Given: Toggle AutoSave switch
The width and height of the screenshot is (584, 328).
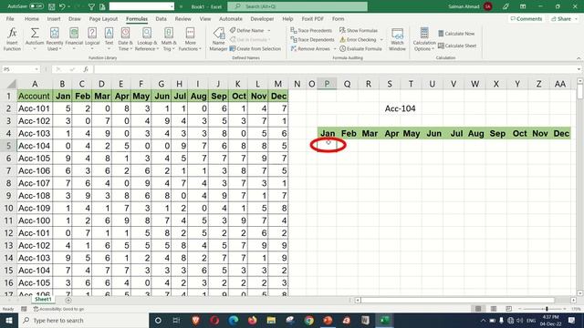Looking at the screenshot, I should coord(36,6).
